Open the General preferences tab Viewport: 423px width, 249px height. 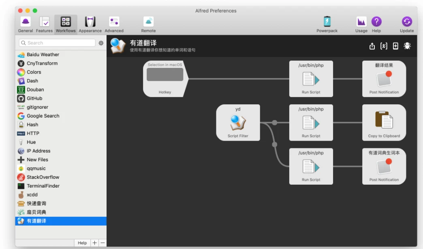coord(26,25)
